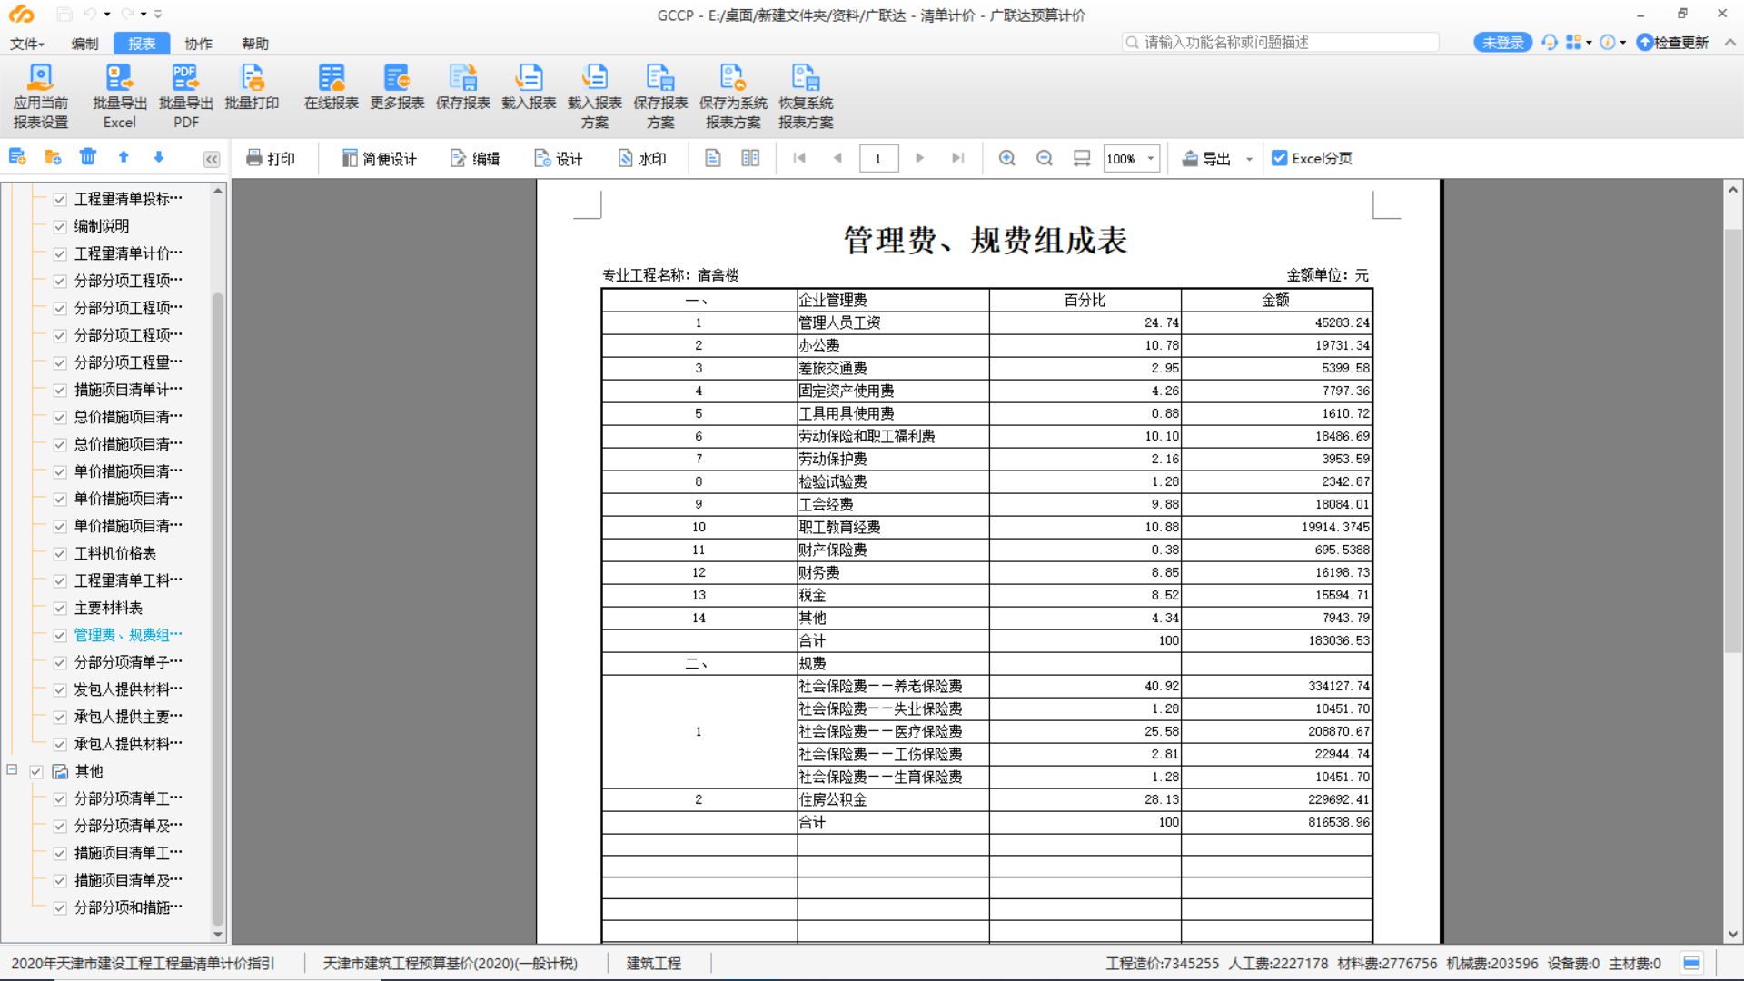The width and height of the screenshot is (1744, 981).
Task: Click the trash delete icon in tree toolbar
Action: pos(88,157)
